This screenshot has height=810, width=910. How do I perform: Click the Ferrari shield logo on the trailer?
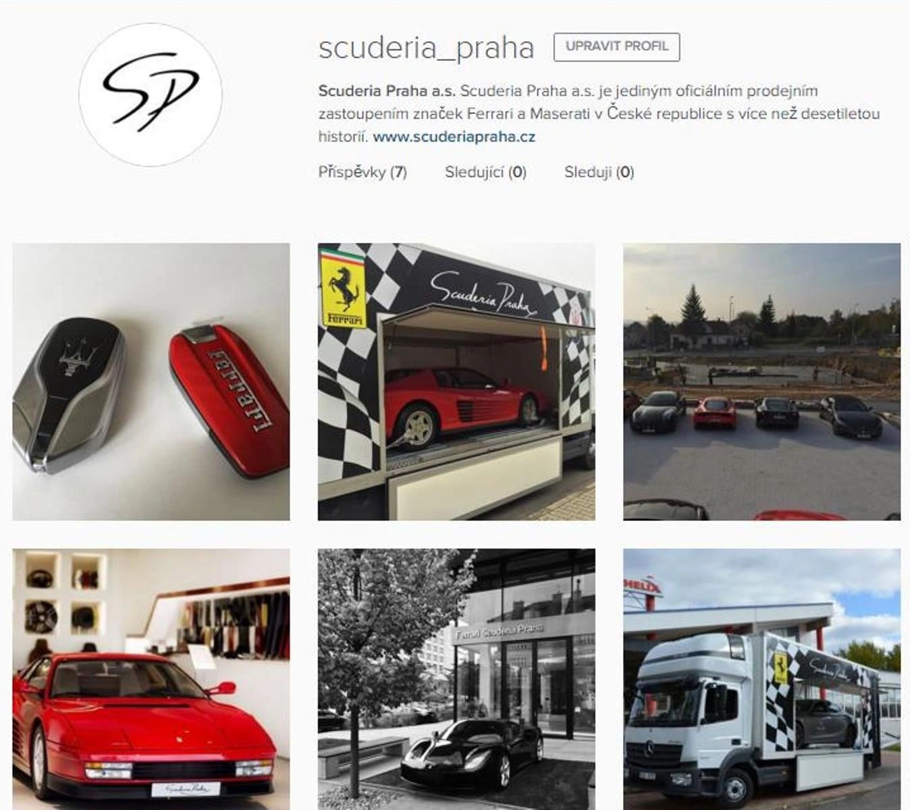pyautogui.click(x=344, y=289)
